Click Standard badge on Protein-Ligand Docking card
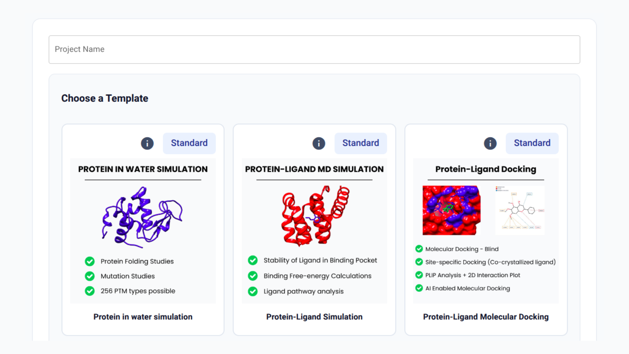 [x=532, y=143]
